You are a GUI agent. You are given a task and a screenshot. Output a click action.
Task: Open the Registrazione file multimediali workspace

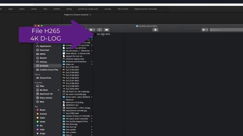(x=145, y=9)
